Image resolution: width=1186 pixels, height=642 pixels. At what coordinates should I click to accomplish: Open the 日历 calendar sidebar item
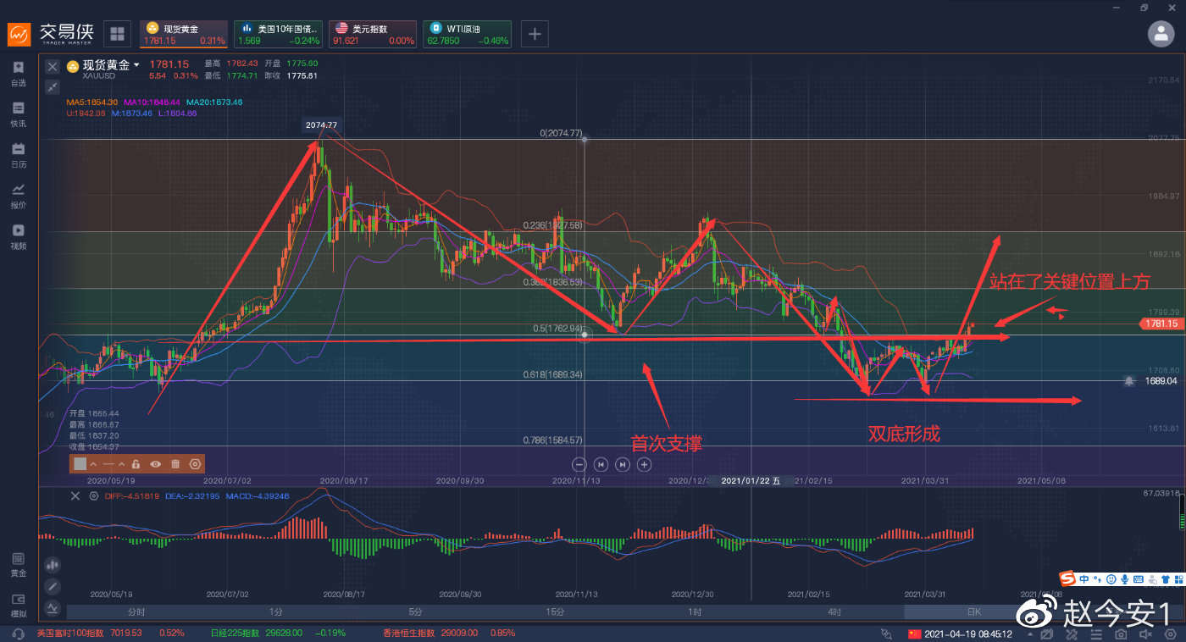18,155
